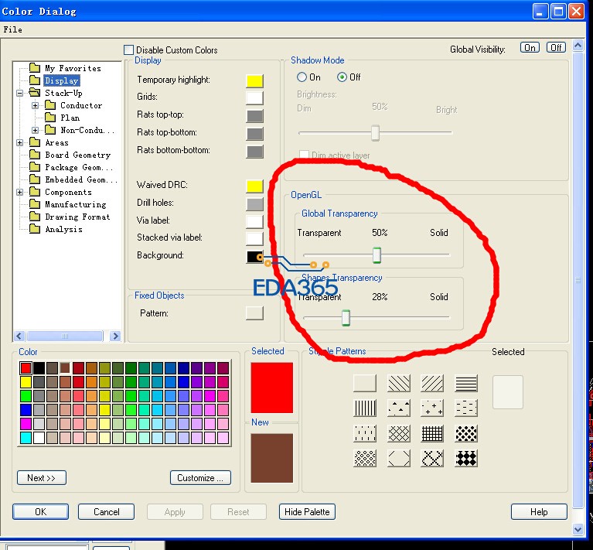The height and width of the screenshot is (550, 593).
Task: Select the dashed lines stipple pattern
Action: 466,408
